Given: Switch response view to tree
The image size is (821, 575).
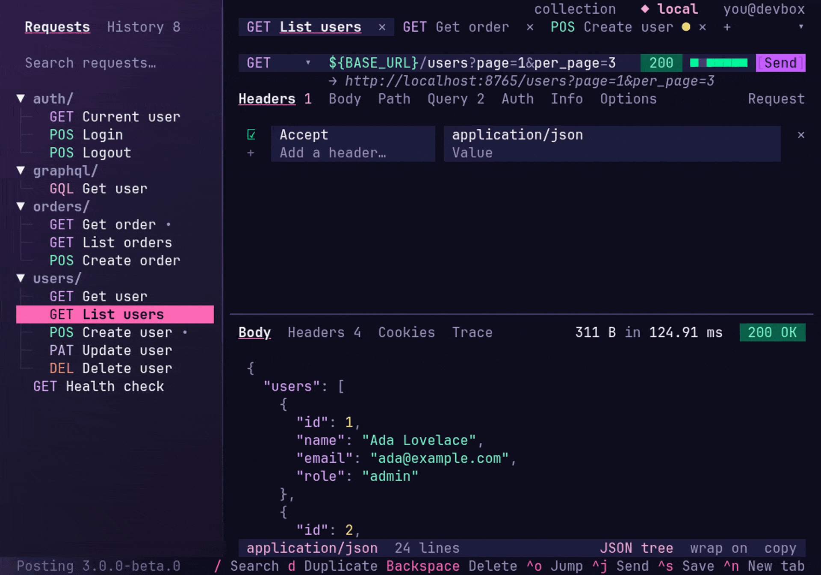Looking at the screenshot, I should 657,548.
